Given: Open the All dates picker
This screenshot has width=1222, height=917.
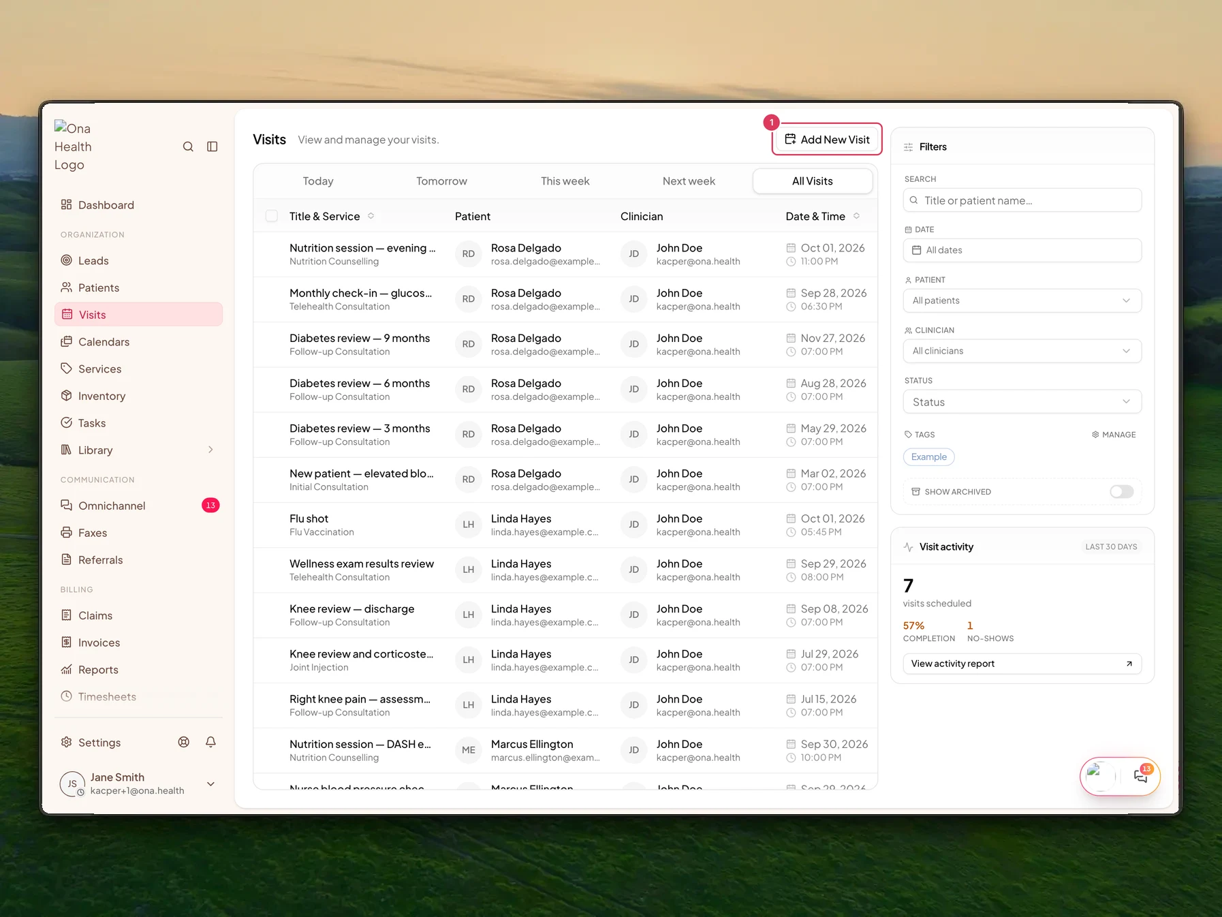Looking at the screenshot, I should [1022, 250].
